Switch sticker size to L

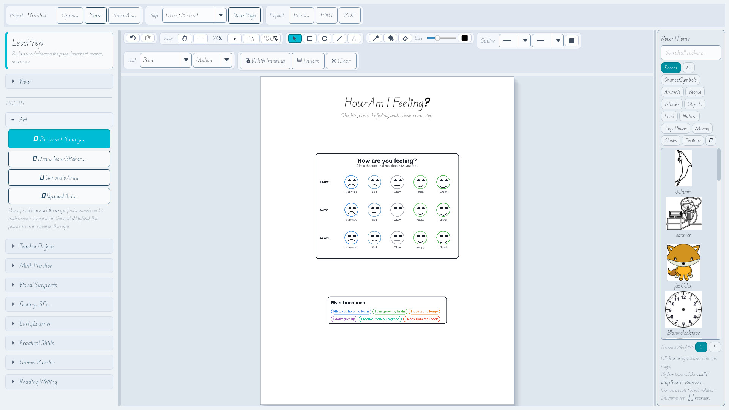coord(715,347)
